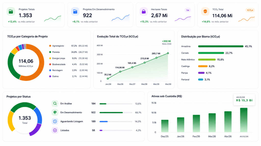The width and height of the screenshot is (261, 146).
Task: Click the orange TCO₂ Total icon
Action: [x=205, y=12]
